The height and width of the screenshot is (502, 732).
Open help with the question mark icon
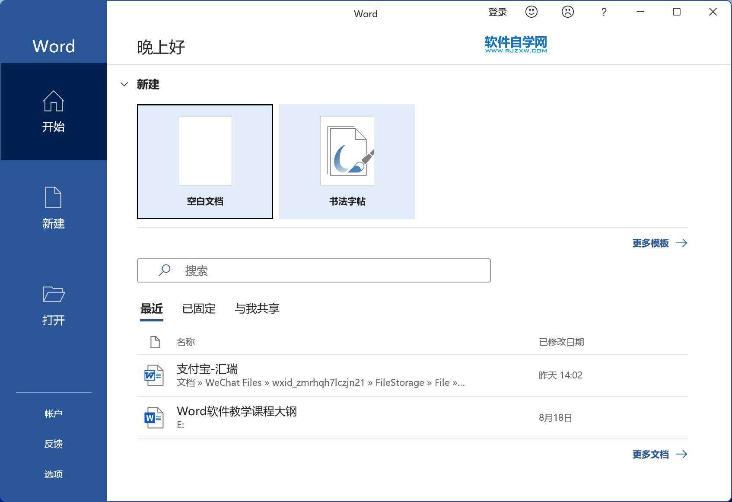click(604, 12)
